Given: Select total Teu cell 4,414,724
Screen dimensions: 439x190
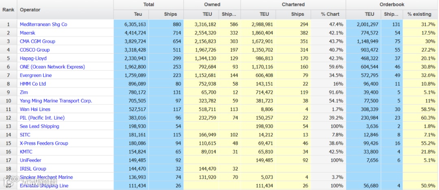Looking at the screenshot, I should tap(131, 33).
